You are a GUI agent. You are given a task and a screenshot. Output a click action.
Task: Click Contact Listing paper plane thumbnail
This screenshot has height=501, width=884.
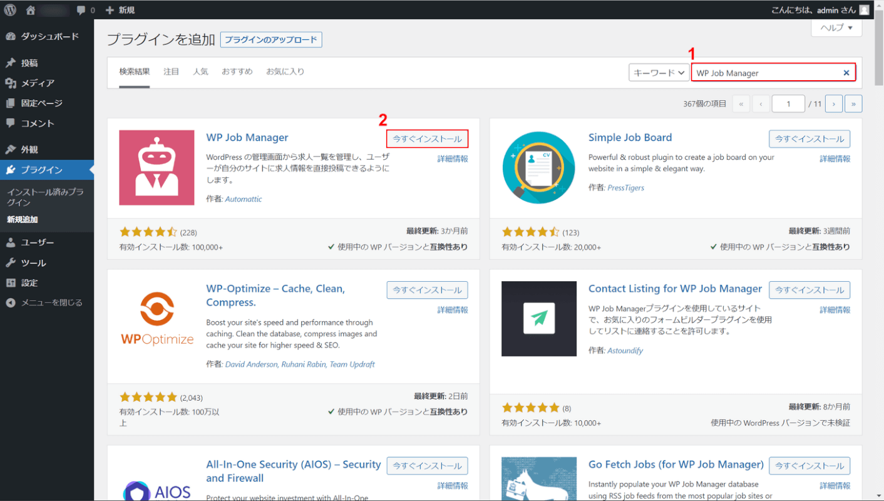tap(539, 319)
